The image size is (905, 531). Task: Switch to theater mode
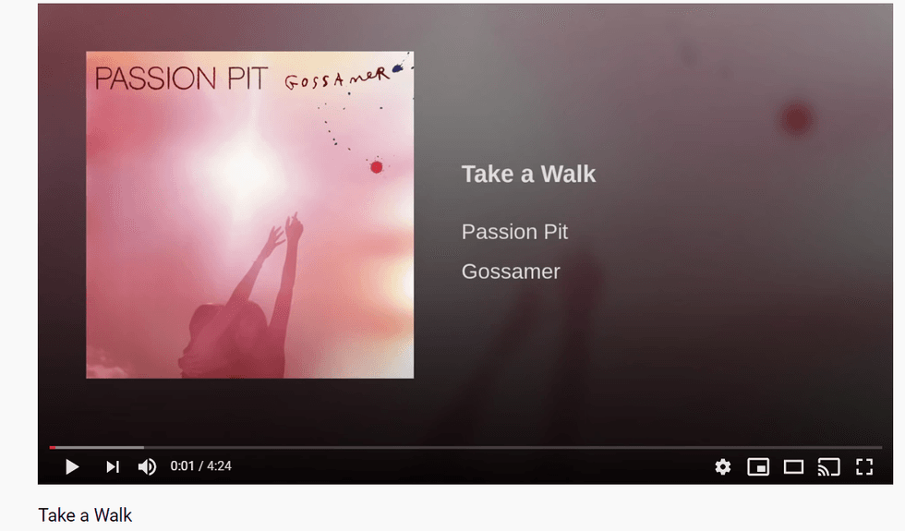[x=793, y=466]
